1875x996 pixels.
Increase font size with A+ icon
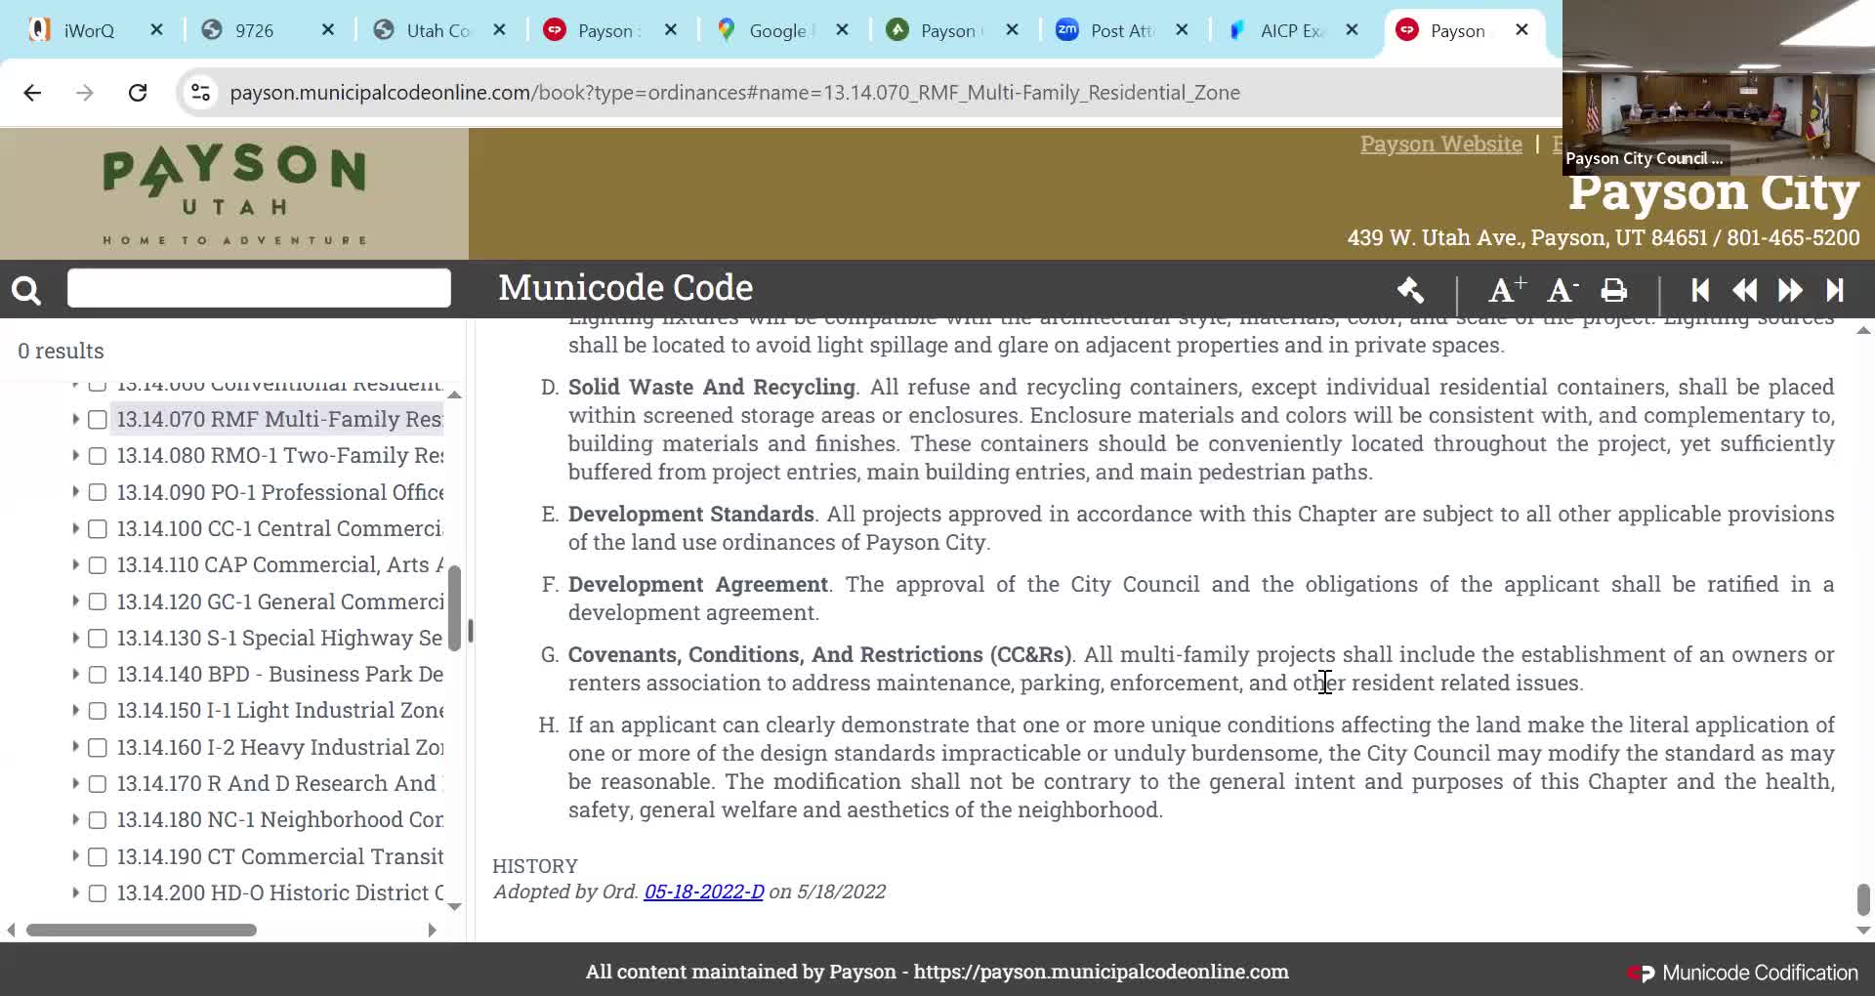pos(1506,290)
